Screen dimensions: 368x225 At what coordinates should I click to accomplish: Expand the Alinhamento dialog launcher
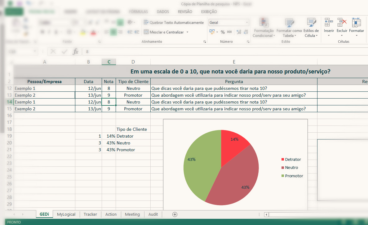pyautogui.click(x=205, y=42)
